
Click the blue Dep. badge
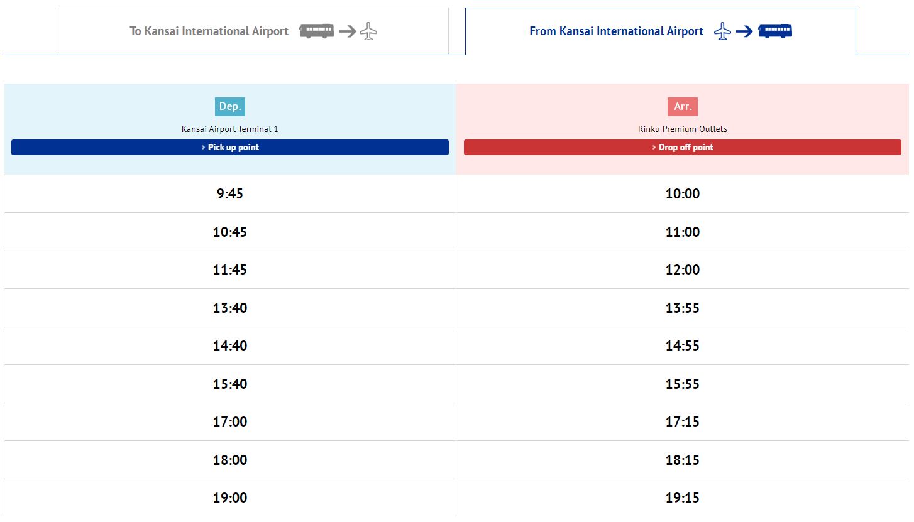tap(230, 106)
